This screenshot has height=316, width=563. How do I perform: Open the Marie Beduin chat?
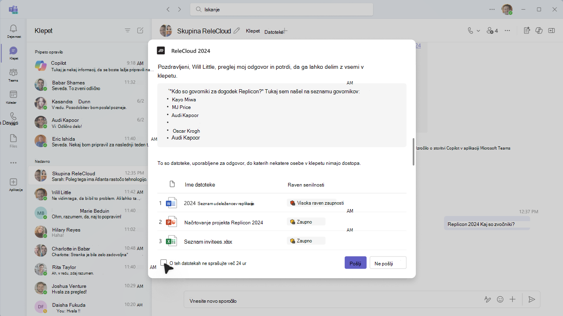(89, 213)
